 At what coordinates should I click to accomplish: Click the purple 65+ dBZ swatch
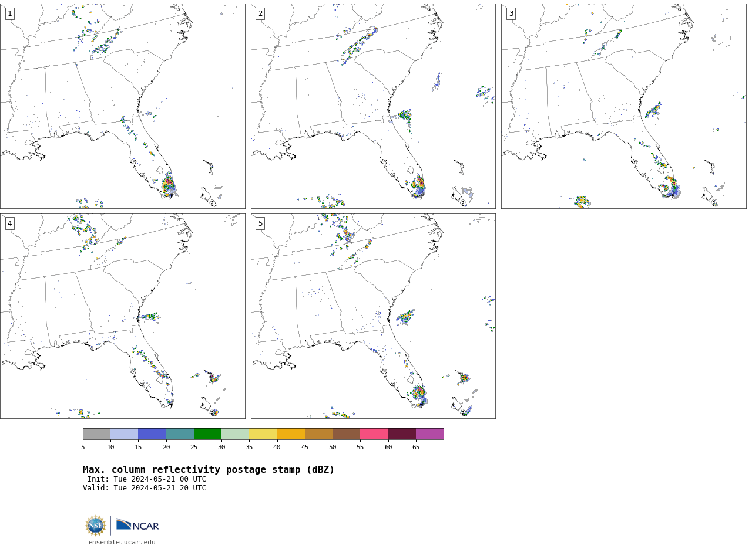429,434
